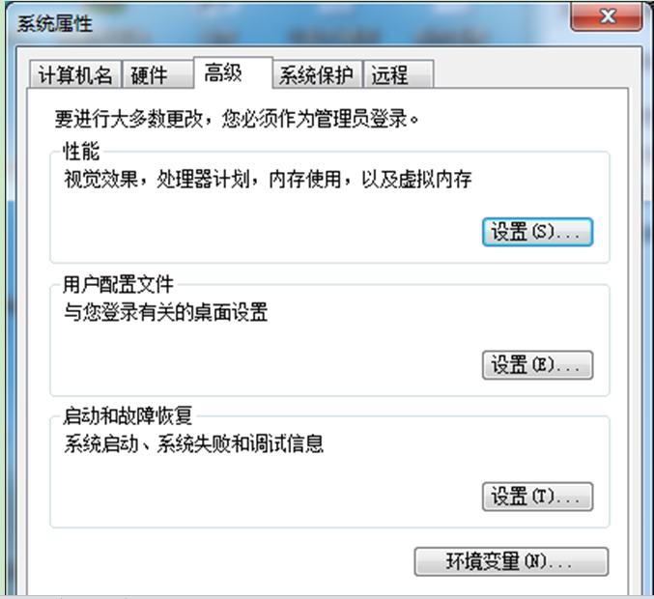Open performance 设置(S) button

point(537,232)
